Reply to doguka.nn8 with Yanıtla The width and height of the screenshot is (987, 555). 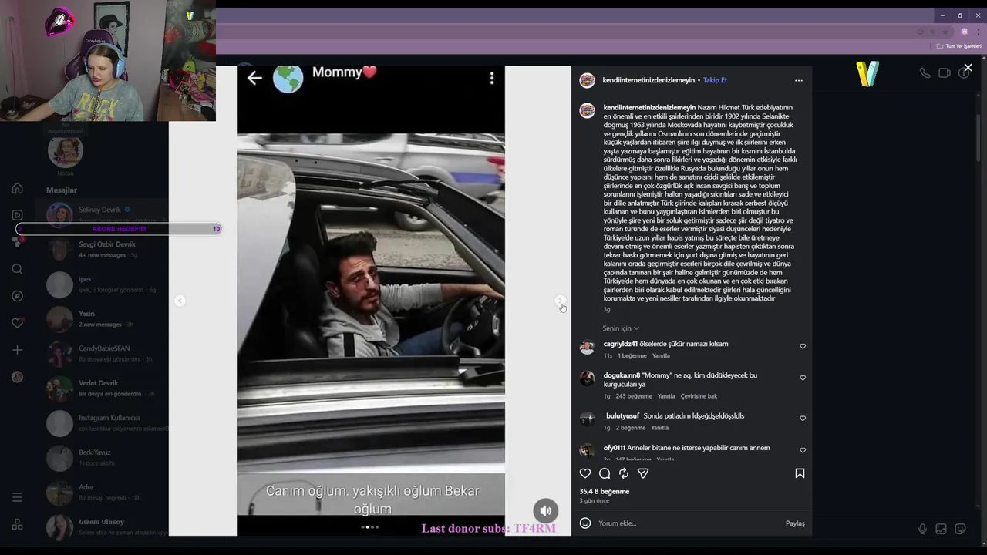coord(666,396)
